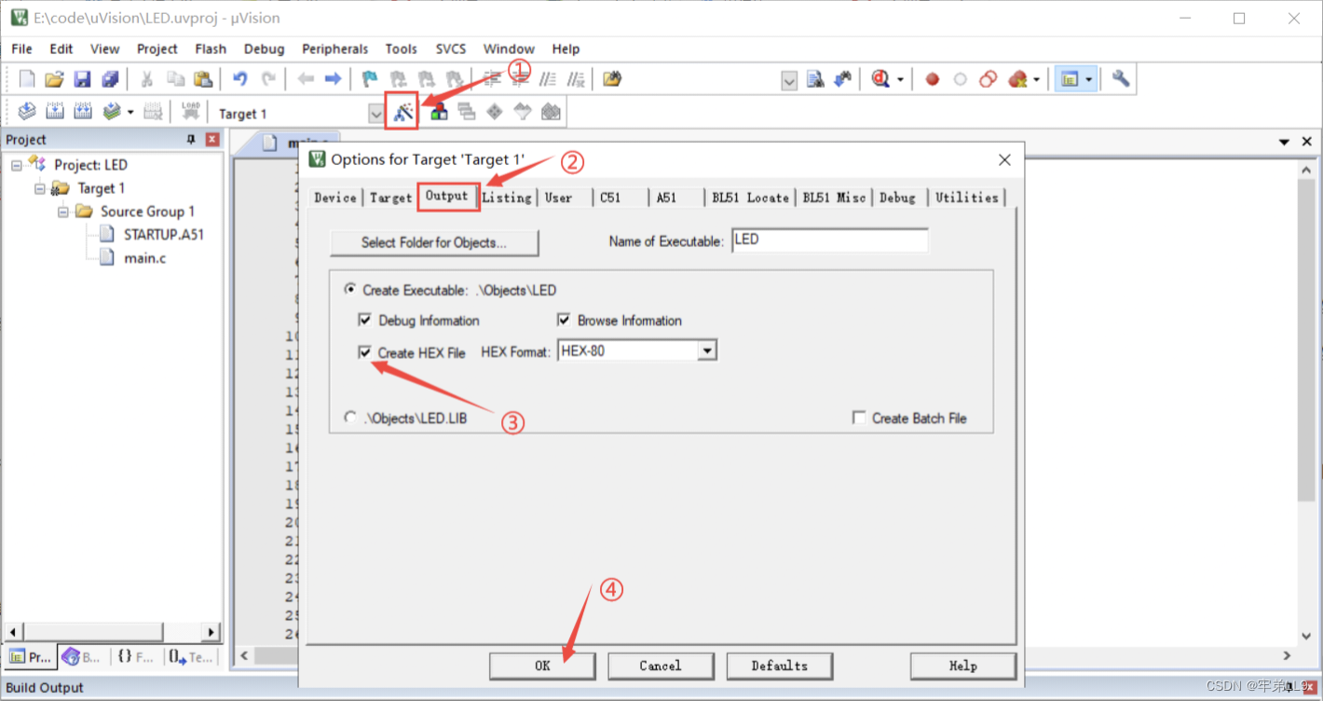Translate current file icon

pos(27,112)
